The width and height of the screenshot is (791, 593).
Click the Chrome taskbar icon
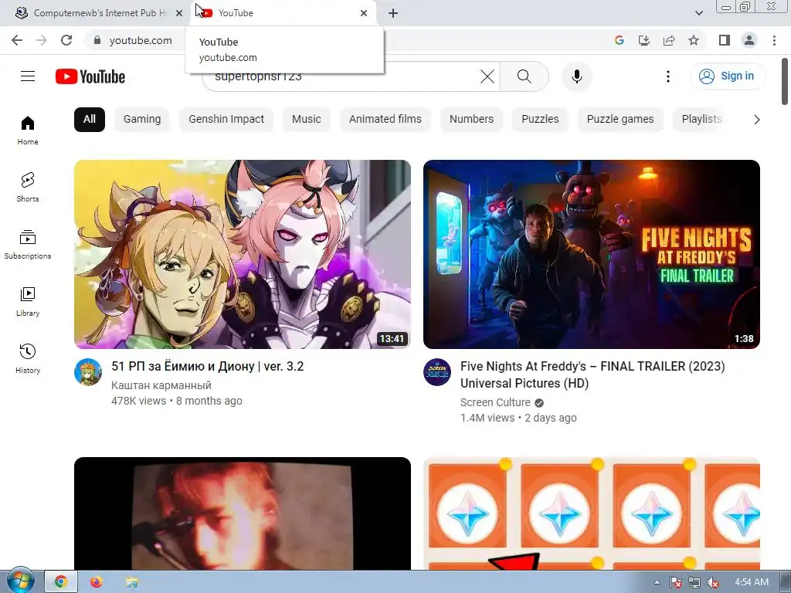click(61, 582)
